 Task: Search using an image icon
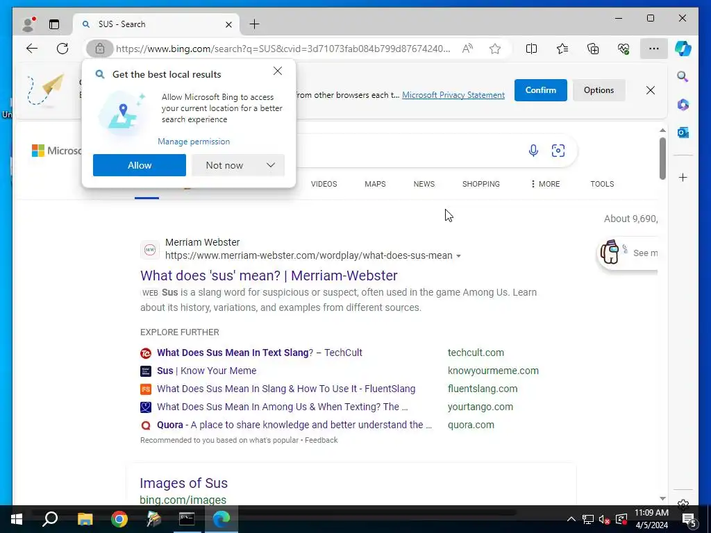[558, 151]
